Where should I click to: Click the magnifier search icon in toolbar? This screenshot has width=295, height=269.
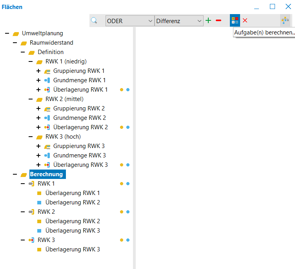94,21
